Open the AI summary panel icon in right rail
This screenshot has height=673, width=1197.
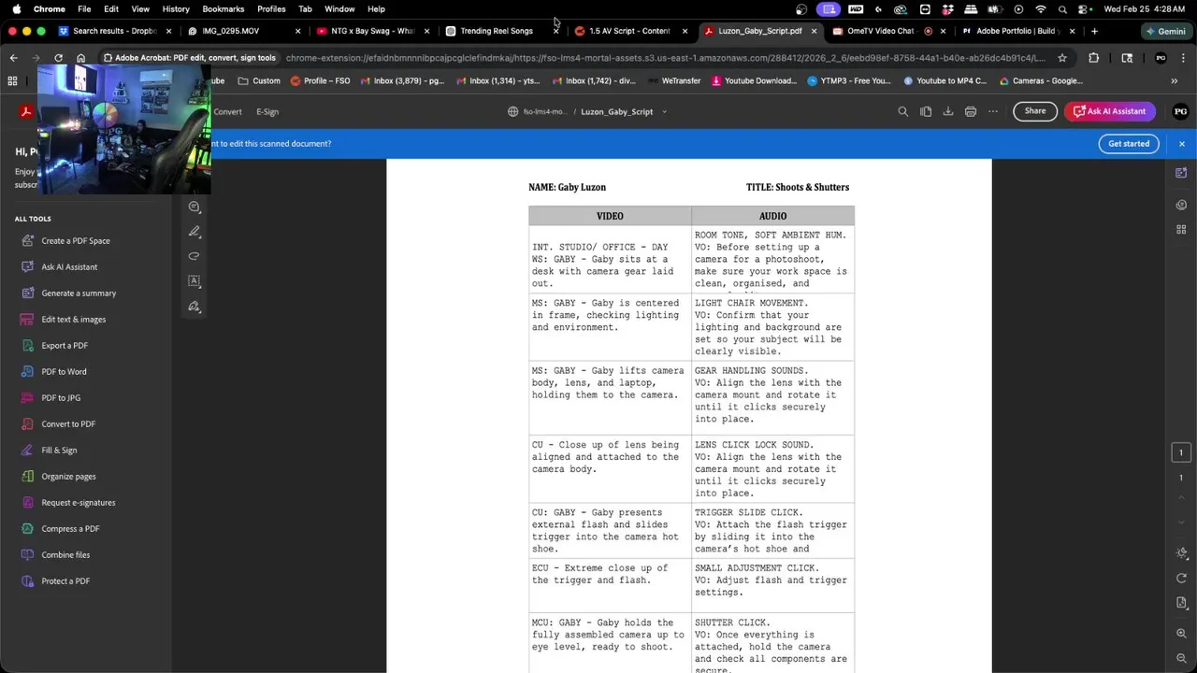coord(1181,172)
